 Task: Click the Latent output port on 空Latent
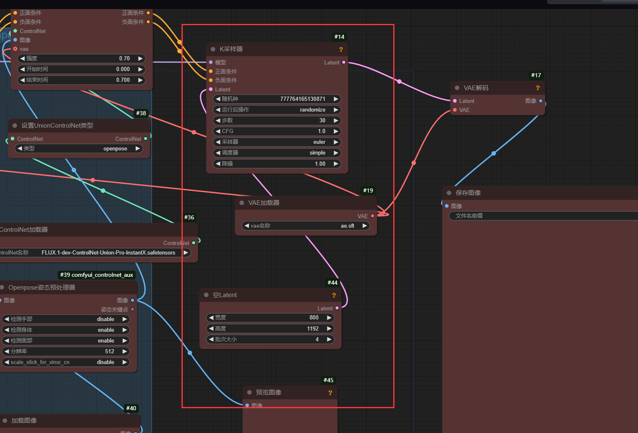click(x=337, y=308)
